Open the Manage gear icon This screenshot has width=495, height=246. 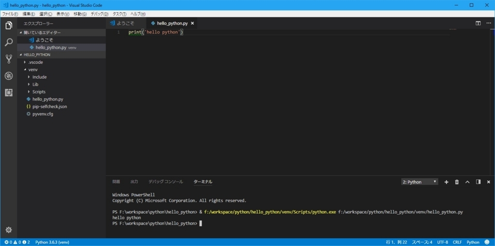point(9,230)
